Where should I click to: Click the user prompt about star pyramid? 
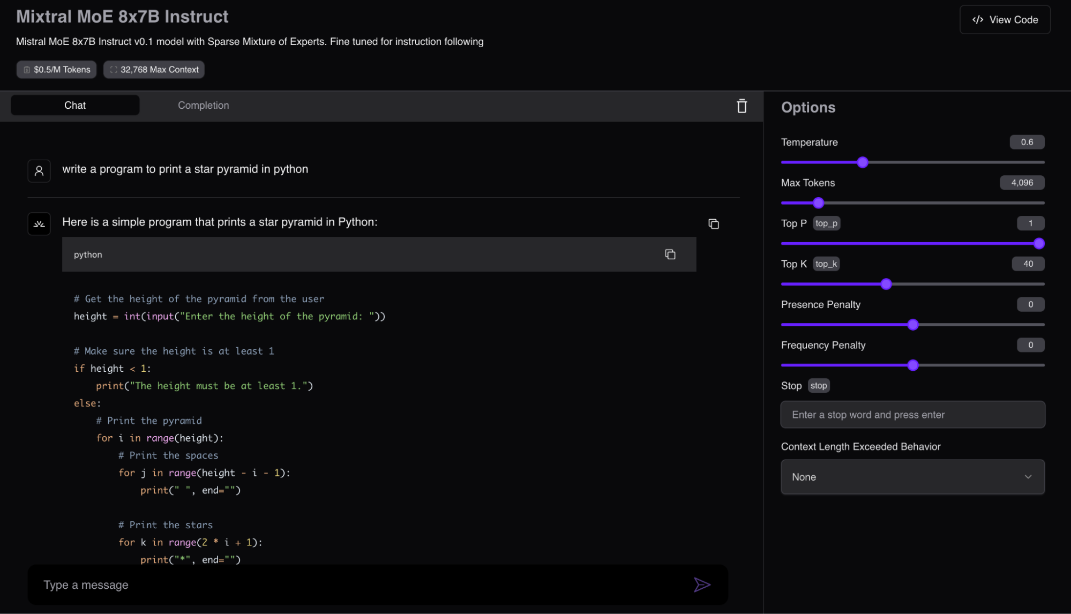click(185, 169)
